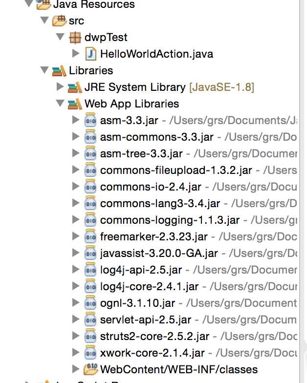The width and height of the screenshot is (307, 383).
Task: Click the Java Resources folder icon
Action: point(44,5)
